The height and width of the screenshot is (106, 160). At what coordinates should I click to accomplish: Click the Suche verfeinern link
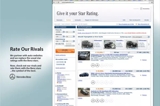click(61, 55)
